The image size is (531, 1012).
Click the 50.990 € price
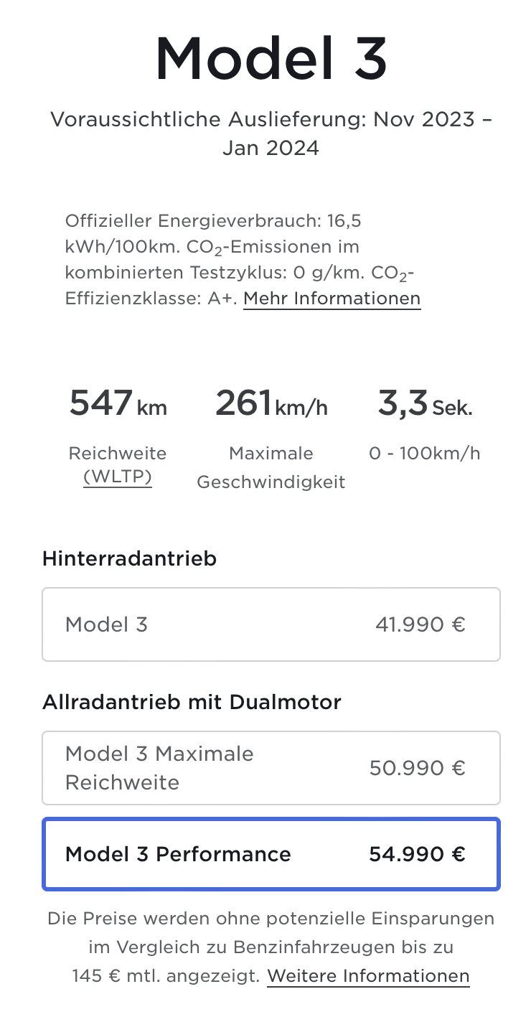pos(417,768)
